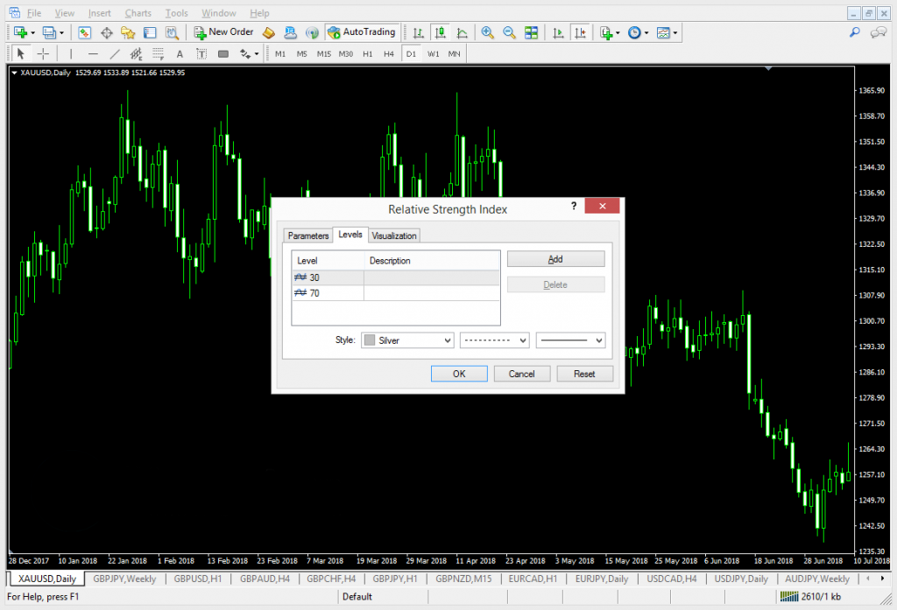Switch to Candlesticks chart view

tap(440, 32)
